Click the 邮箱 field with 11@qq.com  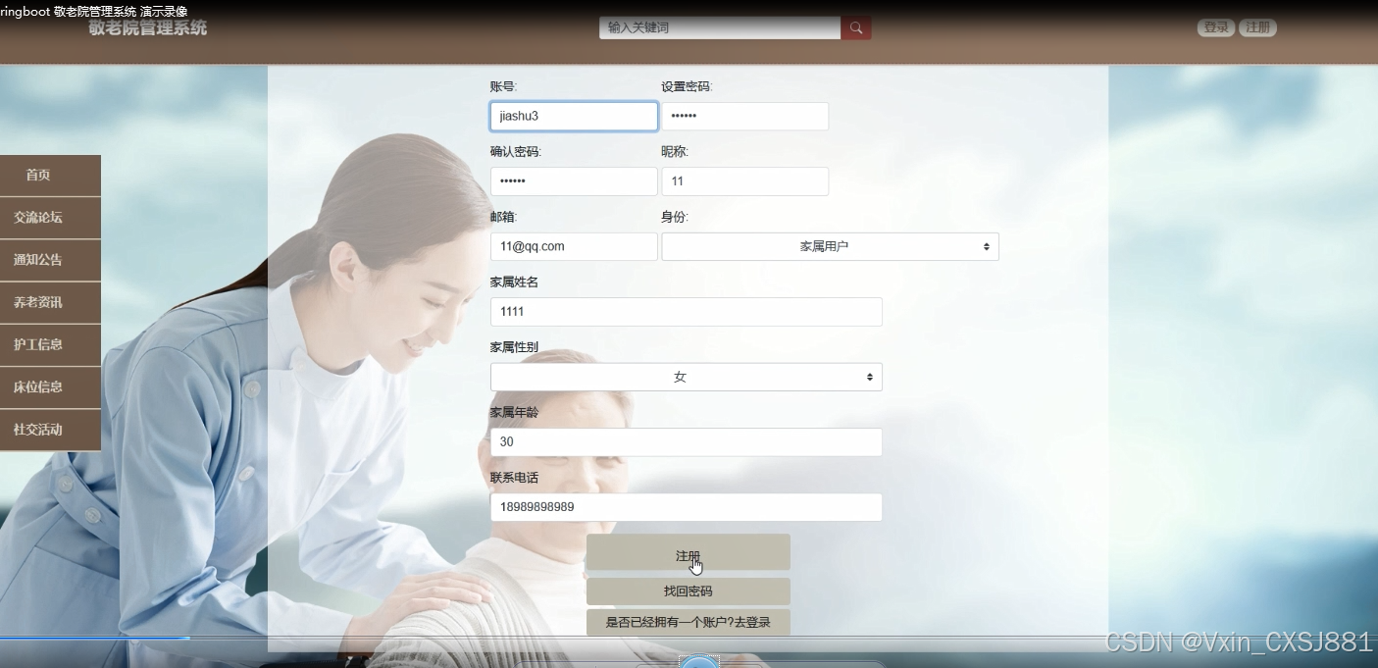pyautogui.click(x=574, y=246)
